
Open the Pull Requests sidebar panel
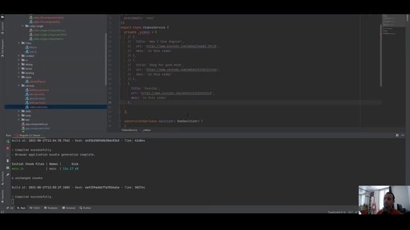click(x=3, y=49)
